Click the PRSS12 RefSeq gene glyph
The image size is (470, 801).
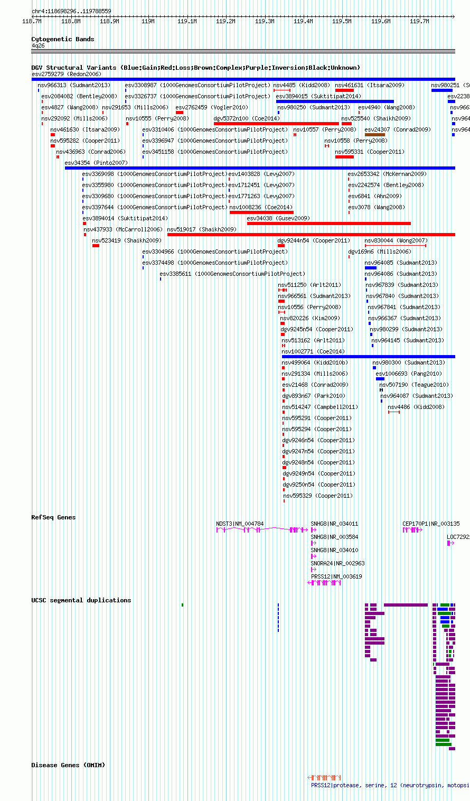tap(324, 582)
